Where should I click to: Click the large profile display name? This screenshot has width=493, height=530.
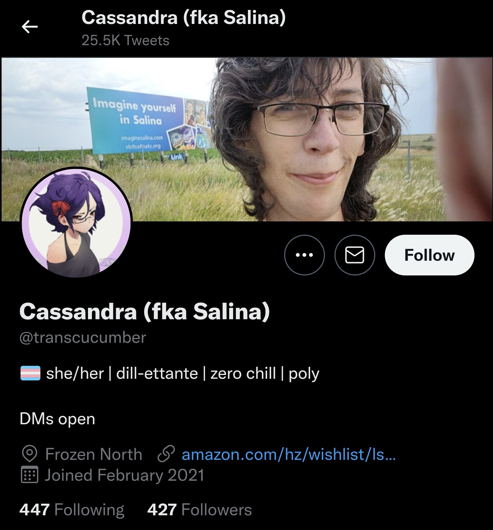144,311
